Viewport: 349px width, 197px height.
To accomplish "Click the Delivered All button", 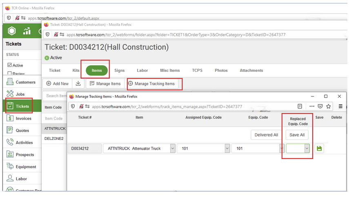I will click(266, 135).
